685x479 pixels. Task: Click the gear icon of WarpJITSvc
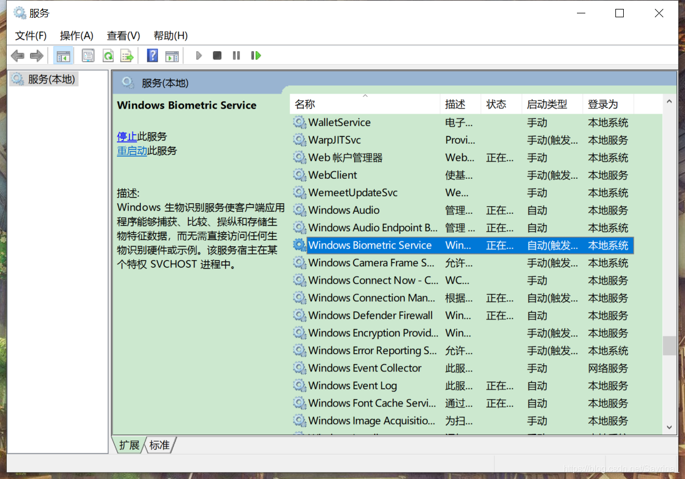[x=300, y=140]
